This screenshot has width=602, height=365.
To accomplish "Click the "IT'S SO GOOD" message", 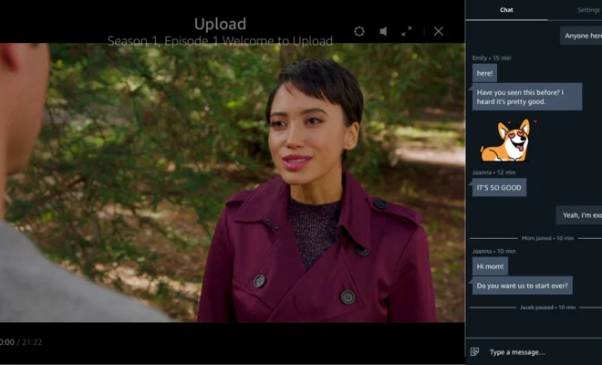I will click(x=499, y=187).
